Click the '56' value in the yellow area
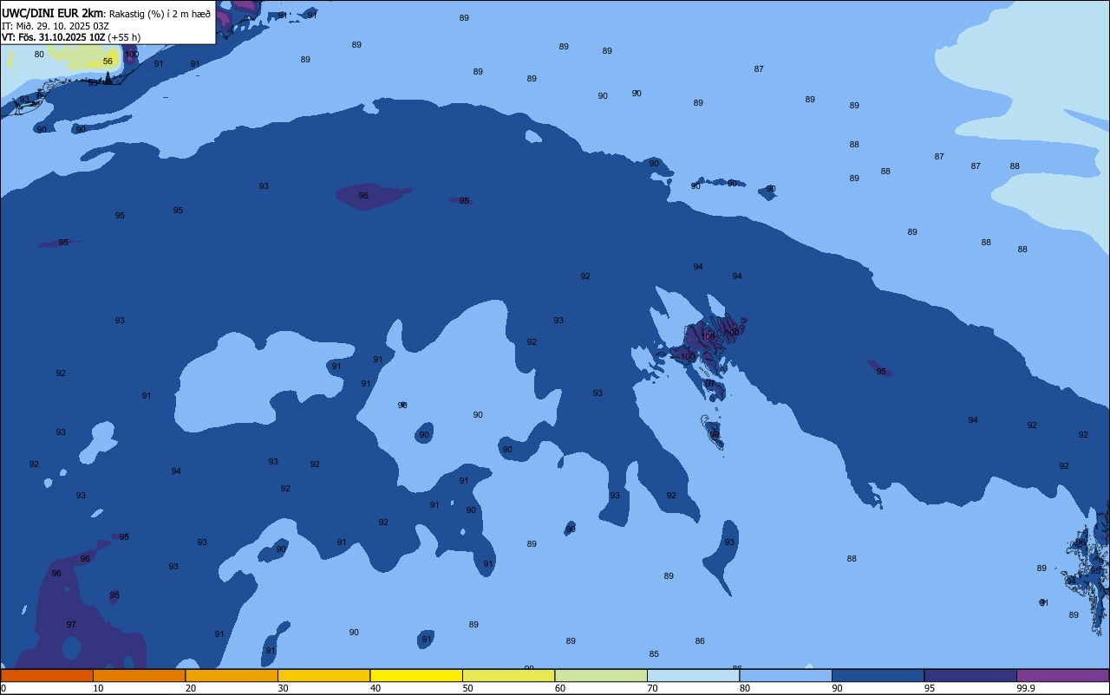This screenshot has width=1110, height=695. (x=108, y=62)
